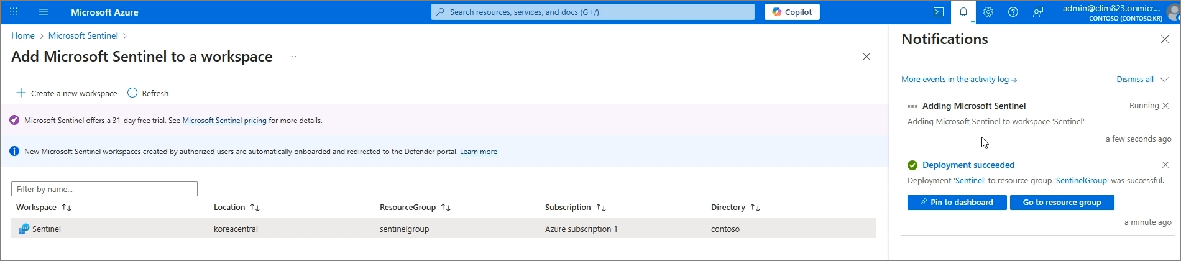
Task: Open the 'SentinelGroup' resource group link
Action: [x=1082, y=181]
